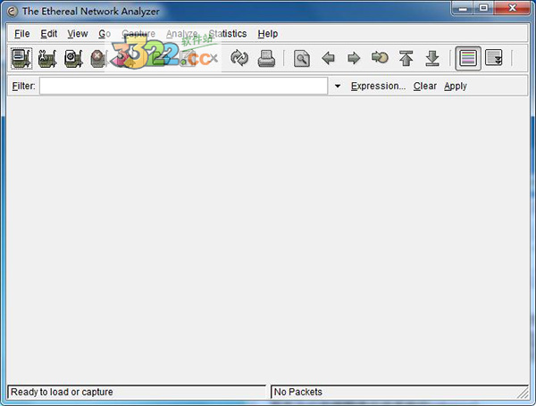
Task: Clear the display filter
Action: pyautogui.click(x=425, y=86)
